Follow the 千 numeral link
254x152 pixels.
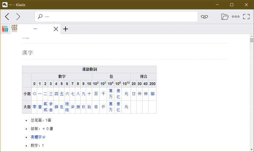pyautogui.click(x=103, y=94)
